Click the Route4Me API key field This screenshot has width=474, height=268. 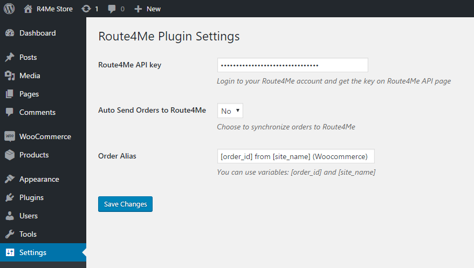click(292, 65)
